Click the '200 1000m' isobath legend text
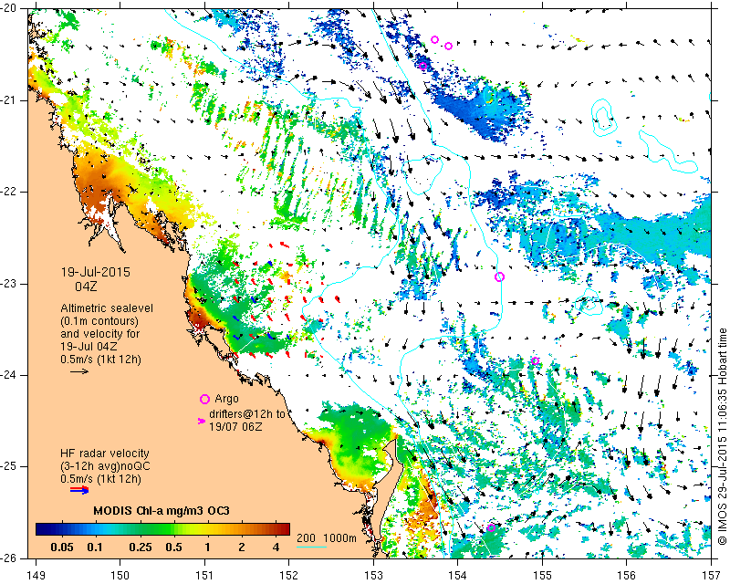Screen dimensions: 730x584 [327, 538]
